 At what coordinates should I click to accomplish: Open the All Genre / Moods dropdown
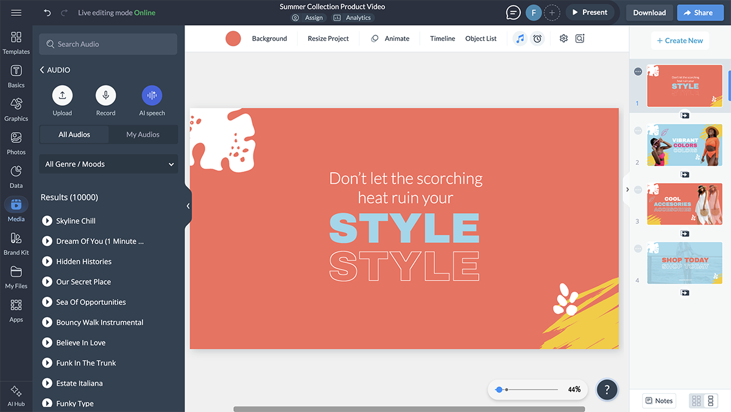(109, 164)
